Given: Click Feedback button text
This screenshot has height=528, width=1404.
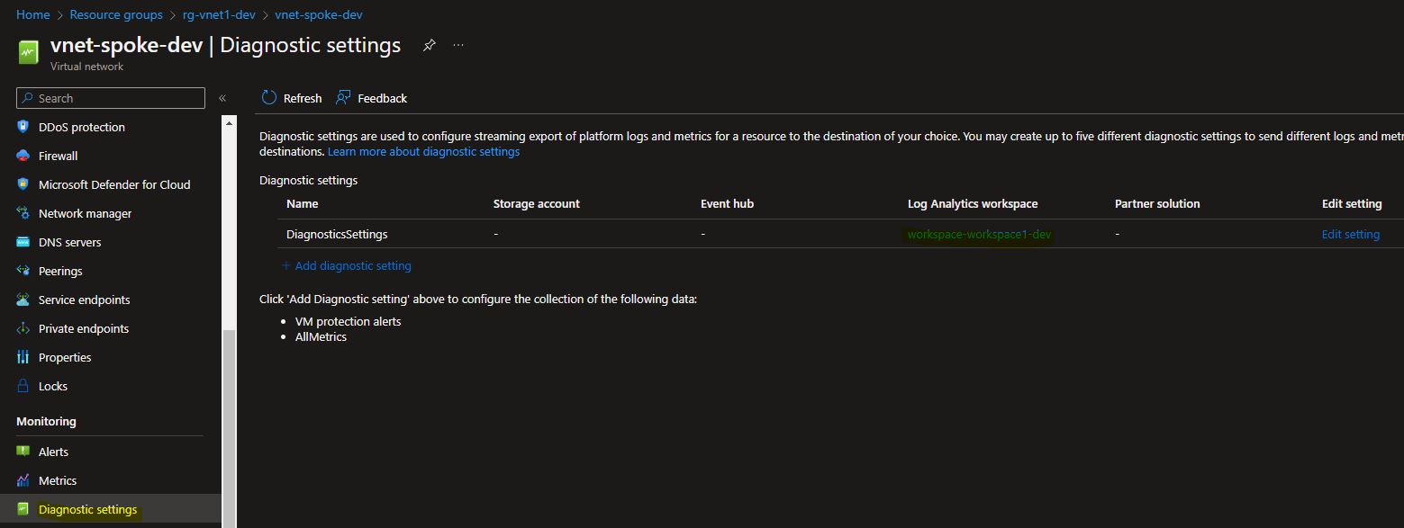Looking at the screenshot, I should point(382,98).
